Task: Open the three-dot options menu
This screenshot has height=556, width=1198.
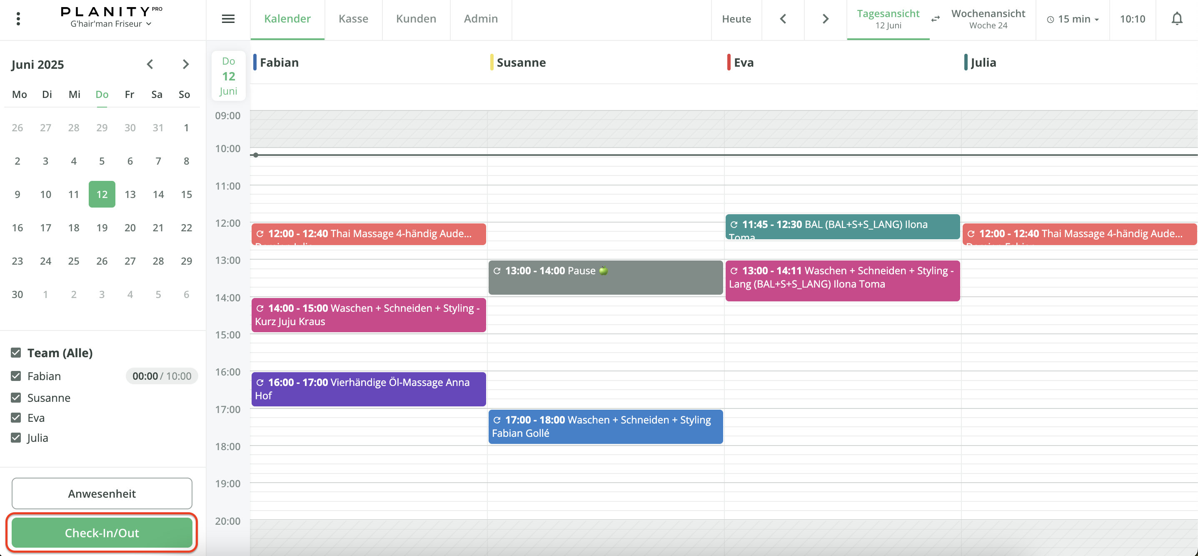Action: click(x=18, y=19)
